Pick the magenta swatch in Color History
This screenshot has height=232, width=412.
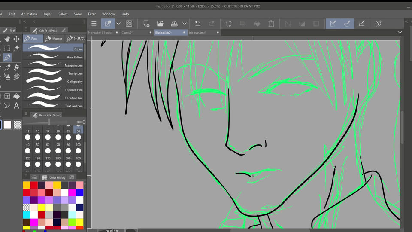click(x=72, y=192)
